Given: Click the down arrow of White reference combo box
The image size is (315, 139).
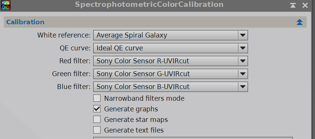Looking at the screenshot, I should (x=243, y=35).
